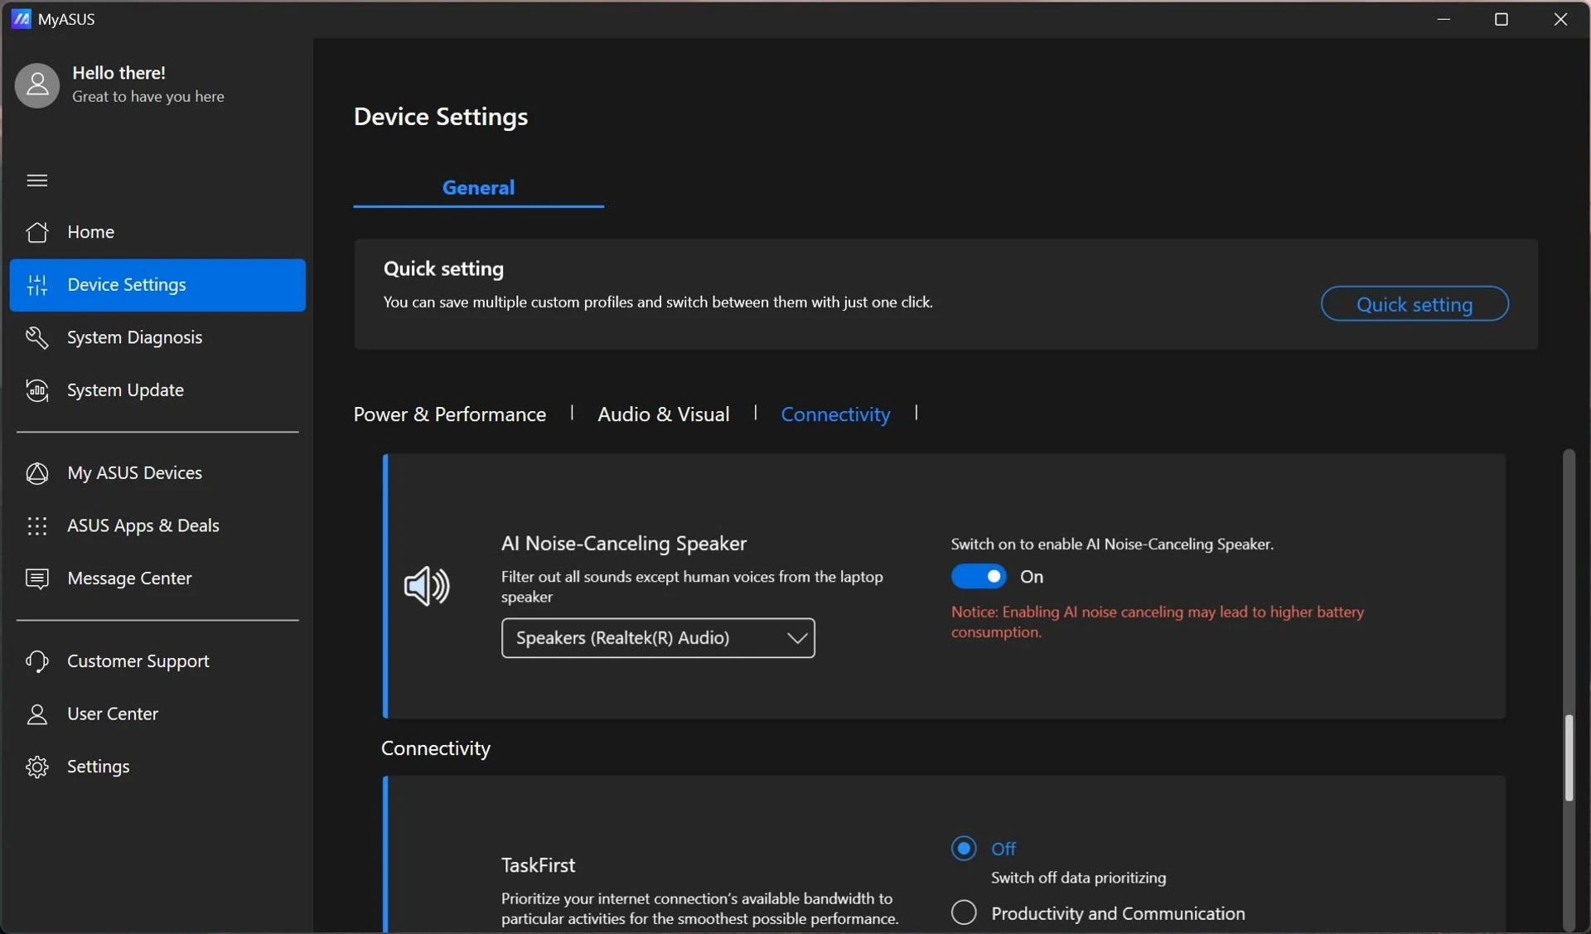Click the battery consumption notice text
Screen dimensions: 1591x934
(x=1158, y=622)
